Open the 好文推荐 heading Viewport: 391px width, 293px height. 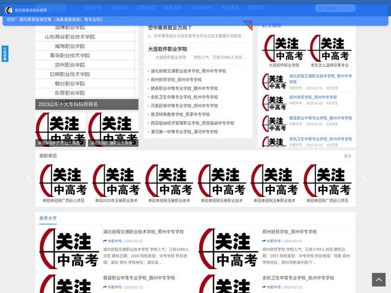click(272, 26)
